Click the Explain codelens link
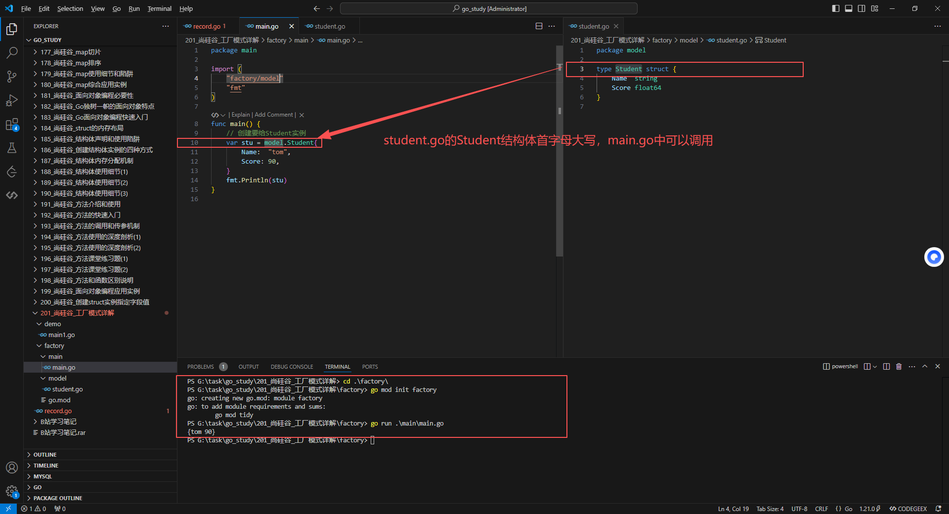The image size is (949, 514). (x=241, y=115)
